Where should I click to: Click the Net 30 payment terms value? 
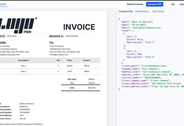pos(22,119)
